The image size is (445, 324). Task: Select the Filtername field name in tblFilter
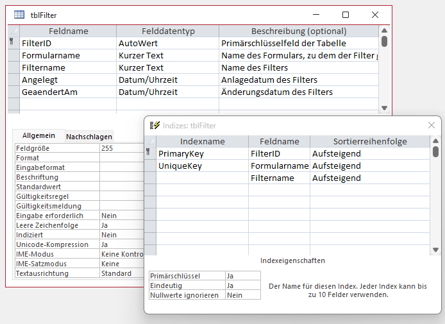pos(68,67)
